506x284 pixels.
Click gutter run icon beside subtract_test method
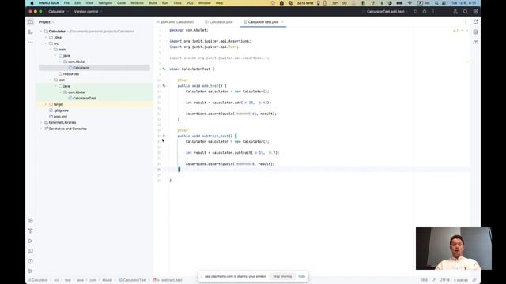tap(164, 136)
